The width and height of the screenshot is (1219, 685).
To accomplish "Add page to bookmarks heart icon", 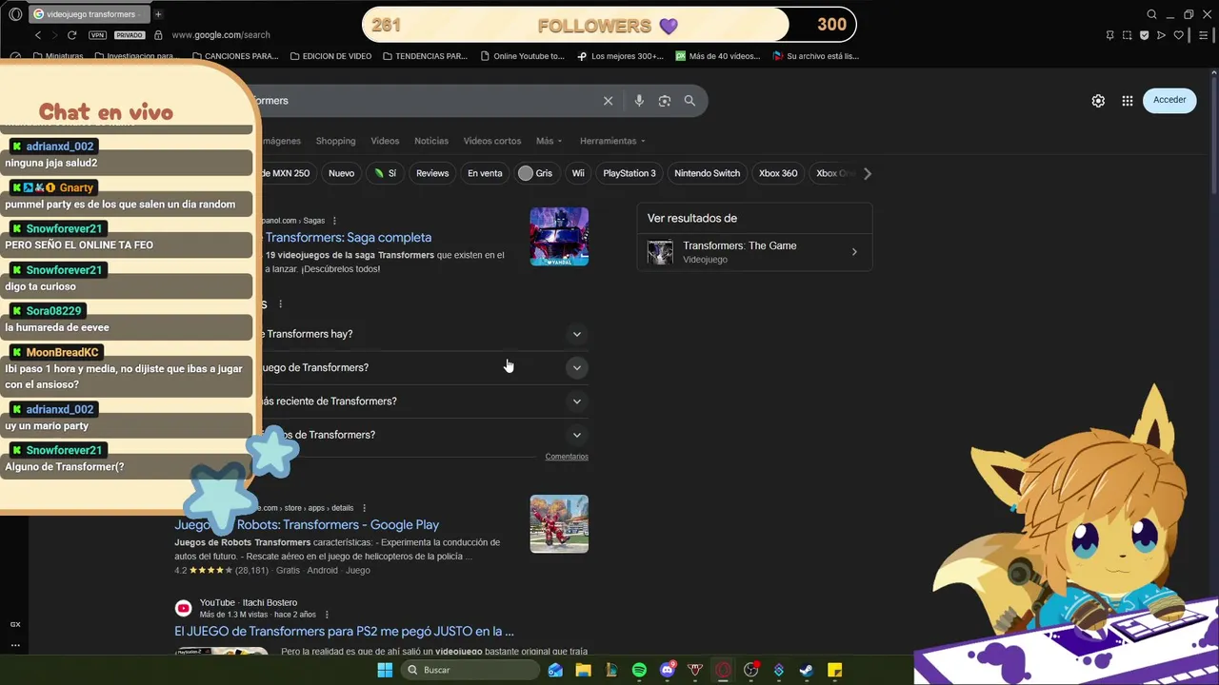I will pyautogui.click(x=1178, y=35).
